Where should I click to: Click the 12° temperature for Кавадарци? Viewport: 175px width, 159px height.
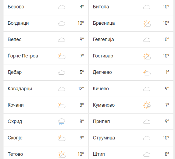click(x=81, y=89)
